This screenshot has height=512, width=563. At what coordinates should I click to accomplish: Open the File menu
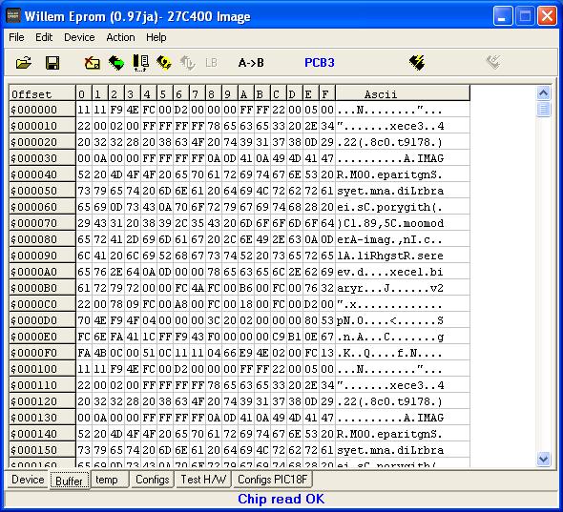pyautogui.click(x=16, y=37)
